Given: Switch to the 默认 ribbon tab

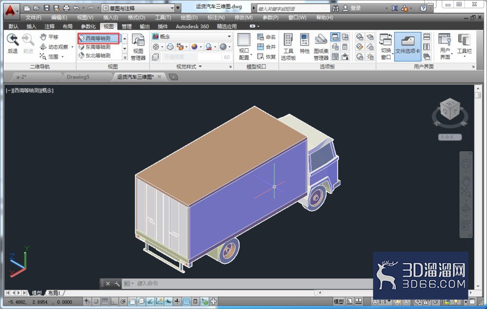Looking at the screenshot, I should tap(13, 26).
